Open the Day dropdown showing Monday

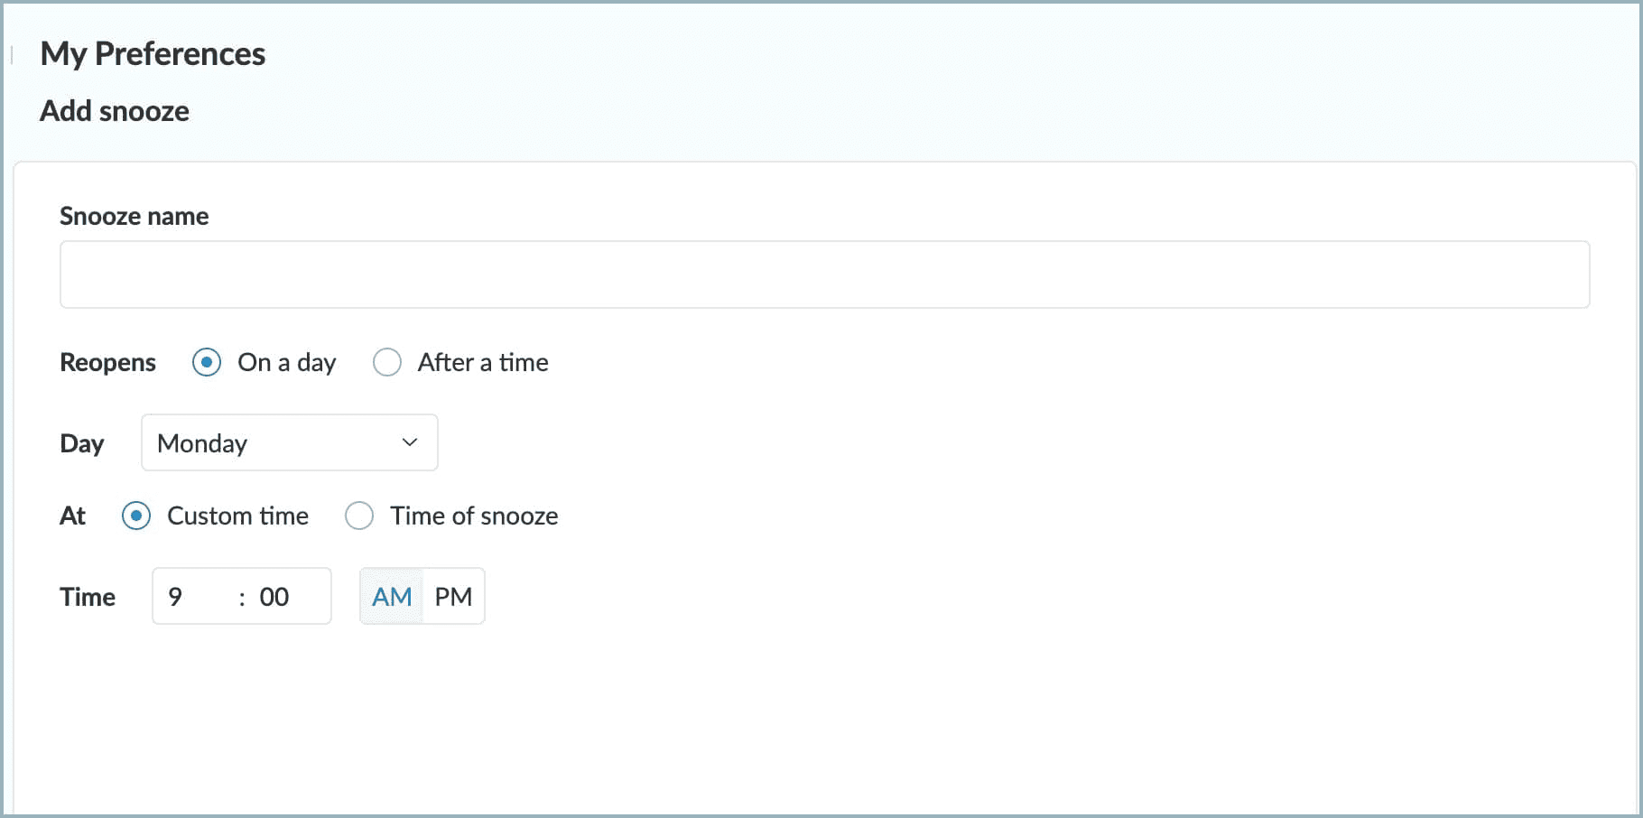(x=289, y=442)
